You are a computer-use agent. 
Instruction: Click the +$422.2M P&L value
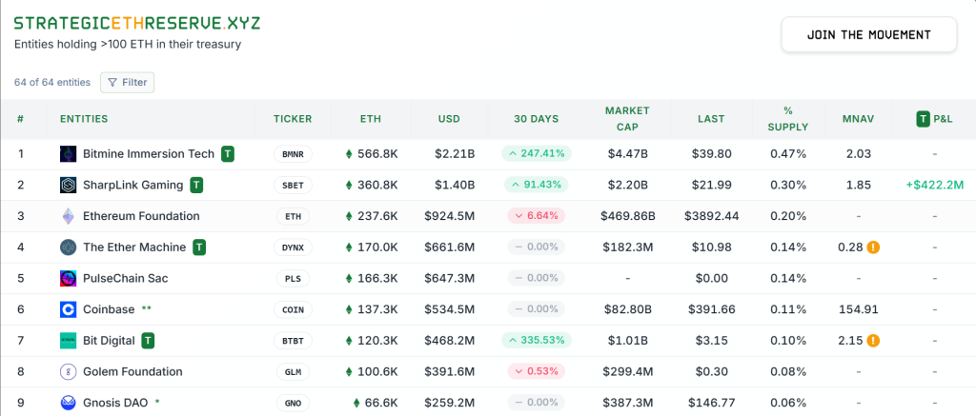(x=935, y=186)
